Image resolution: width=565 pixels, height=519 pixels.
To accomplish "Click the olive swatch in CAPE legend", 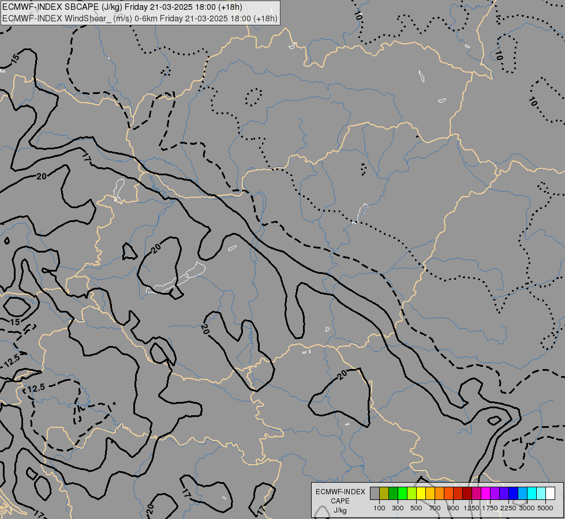I will point(384,493).
